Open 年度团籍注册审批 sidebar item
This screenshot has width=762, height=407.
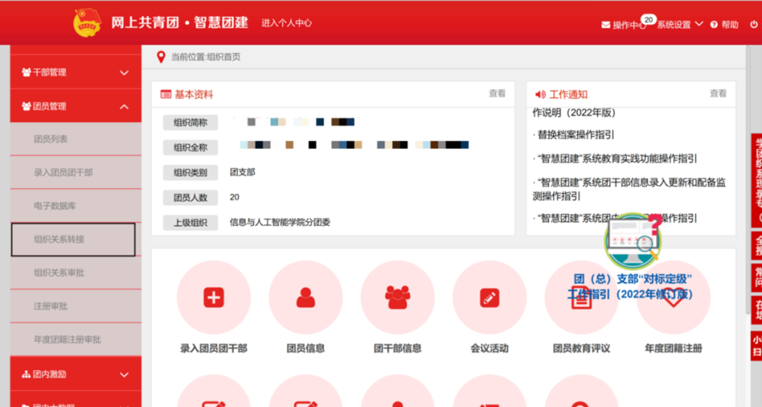point(75,339)
